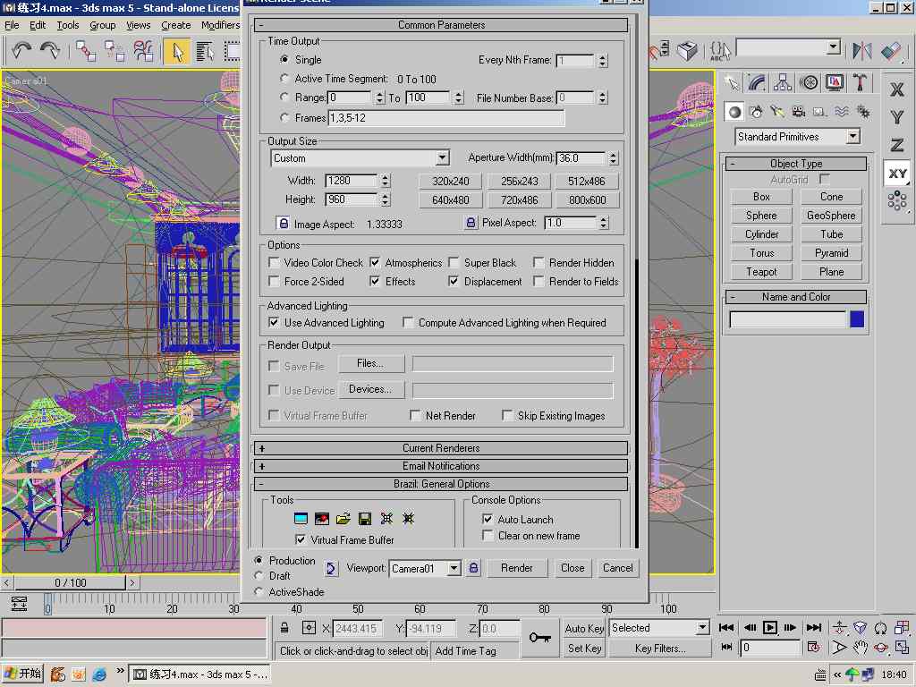Open the Hierarchy panel tab icon
The image size is (916, 687).
783,83
